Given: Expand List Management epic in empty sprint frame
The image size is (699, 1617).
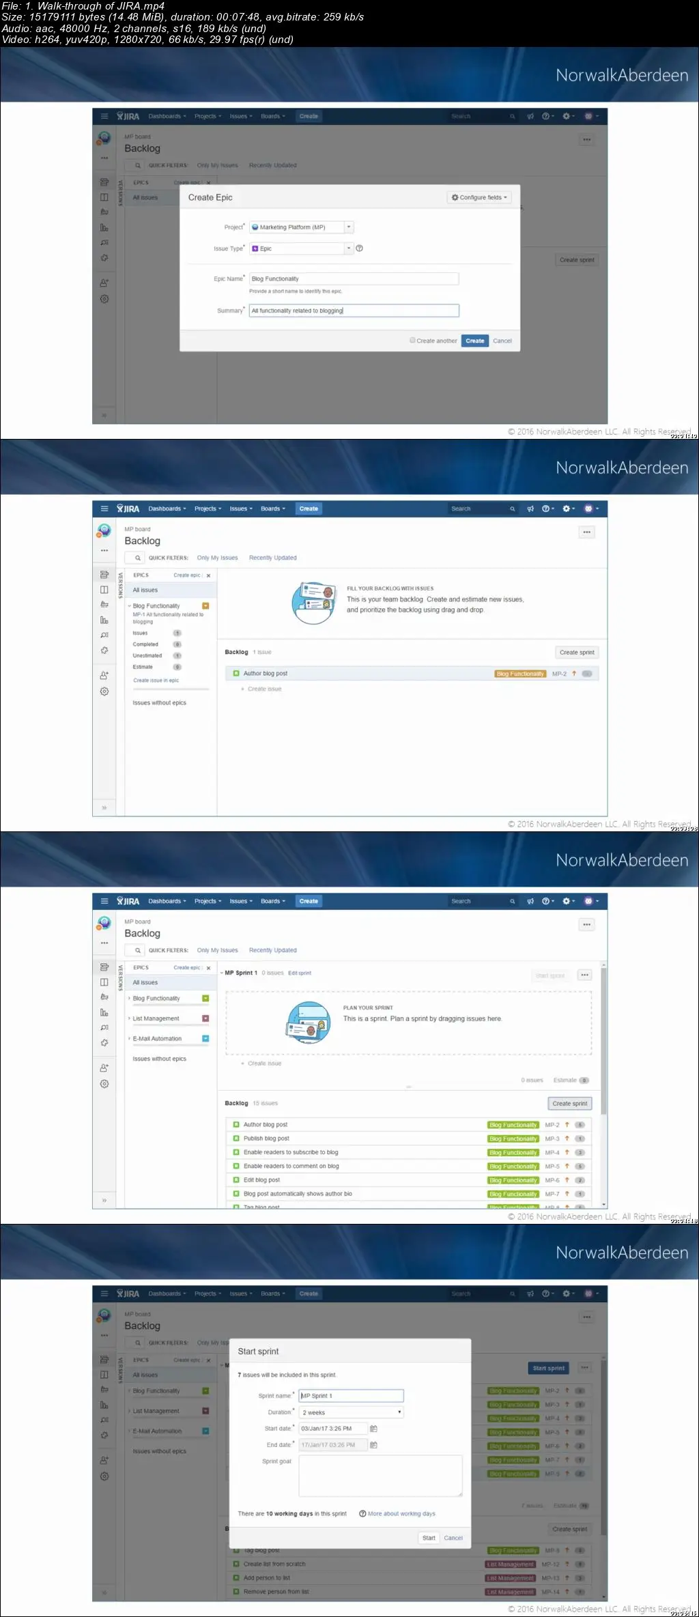Looking at the screenshot, I should (x=129, y=1018).
